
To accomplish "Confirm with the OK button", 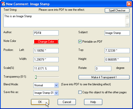I will click(40, 102).
